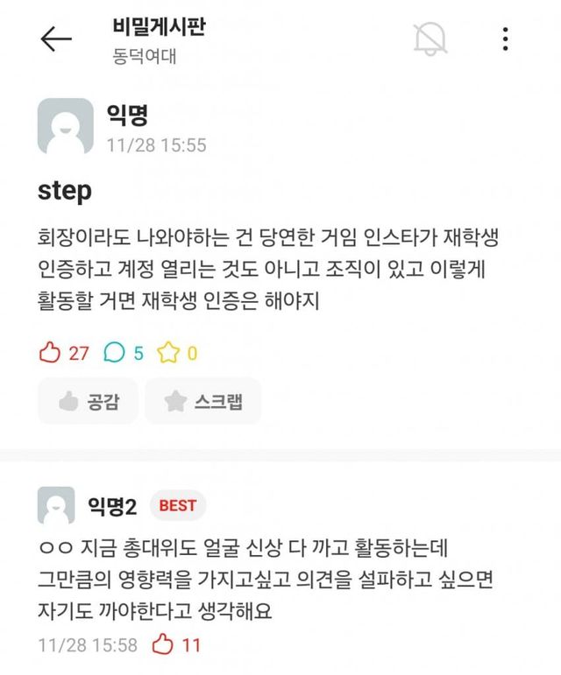Tap the 비밀게시판 board title
This screenshot has width=561, height=675.
[x=159, y=26]
